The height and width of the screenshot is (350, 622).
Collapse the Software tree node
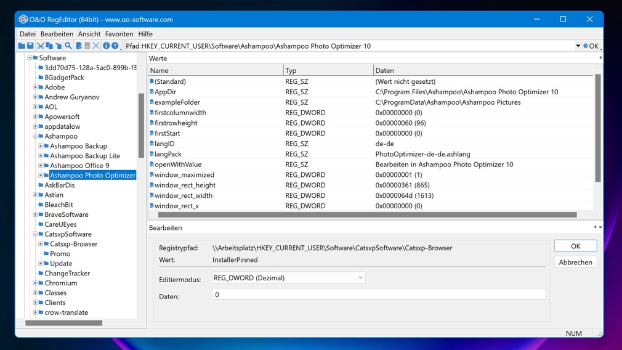coord(30,58)
